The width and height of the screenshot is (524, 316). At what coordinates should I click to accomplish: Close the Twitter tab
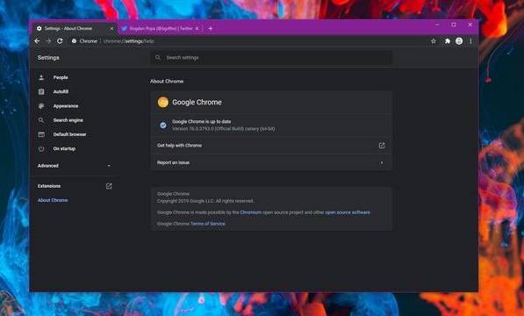tap(197, 29)
